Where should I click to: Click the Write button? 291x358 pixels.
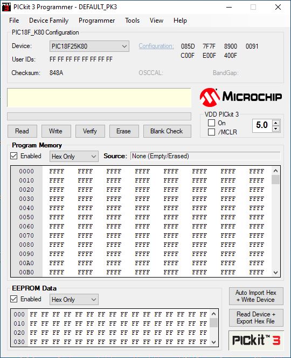pyautogui.click(x=56, y=131)
